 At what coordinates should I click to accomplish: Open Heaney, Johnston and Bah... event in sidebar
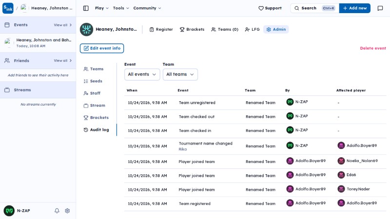(x=38, y=43)
